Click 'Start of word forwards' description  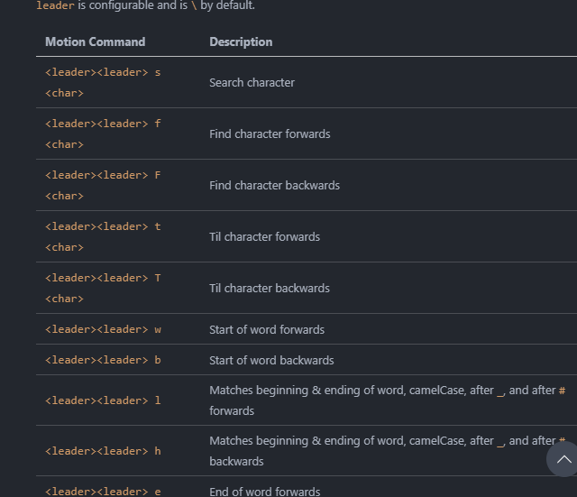pyautogui.click(x=267, y=329)
